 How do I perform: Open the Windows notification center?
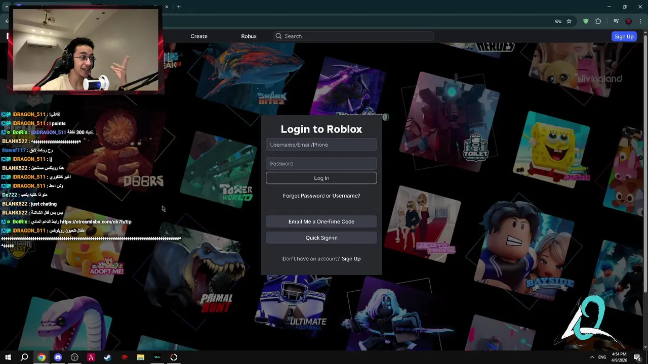pyautogui.click(x=637, y=357)
